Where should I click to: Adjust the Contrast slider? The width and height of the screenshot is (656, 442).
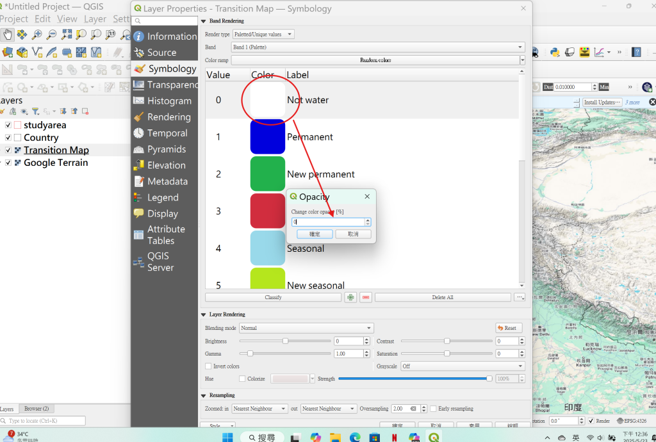pyautogui.click(x=447, y=341)
